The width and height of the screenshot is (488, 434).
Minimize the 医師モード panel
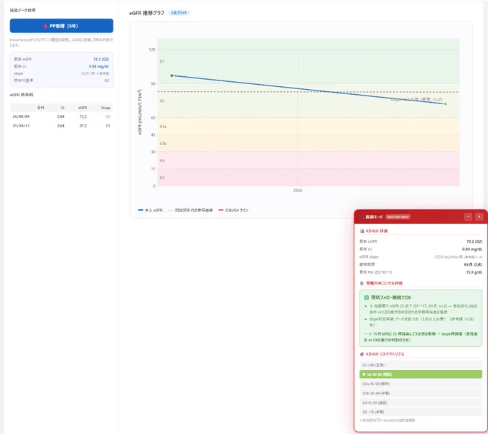(469, 216)
